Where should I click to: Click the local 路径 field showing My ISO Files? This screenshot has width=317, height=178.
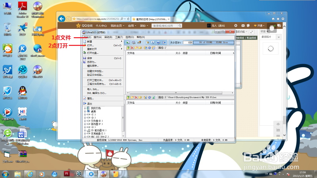click(199, 97)
